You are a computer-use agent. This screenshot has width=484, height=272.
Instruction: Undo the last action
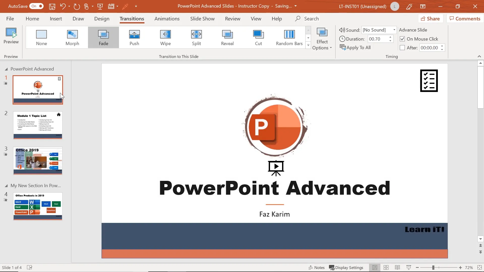tap(63, 6)
